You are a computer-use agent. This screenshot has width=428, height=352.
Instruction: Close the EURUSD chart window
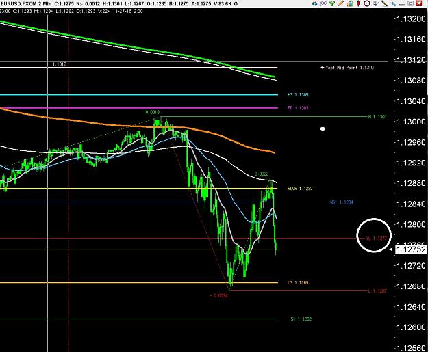coord(420,3)
